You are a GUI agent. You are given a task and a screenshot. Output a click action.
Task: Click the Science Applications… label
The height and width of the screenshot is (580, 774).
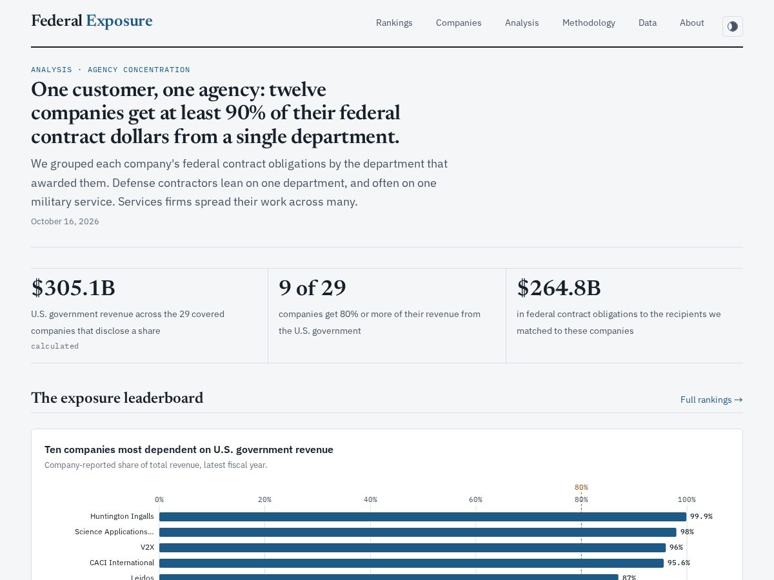(x=114, y=532)
